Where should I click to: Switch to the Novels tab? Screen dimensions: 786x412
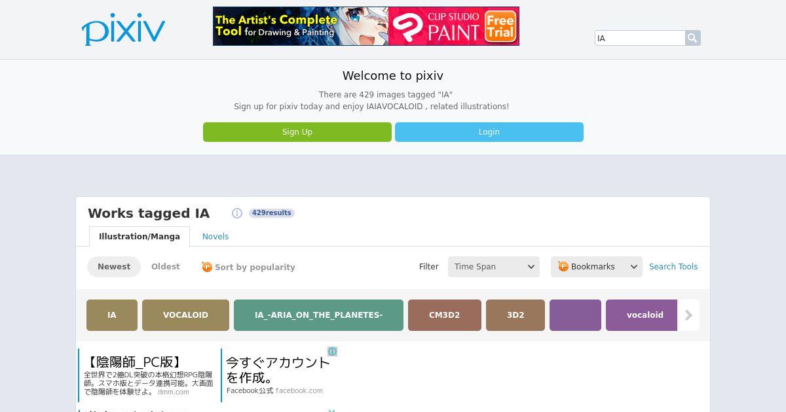coord(215,237)
